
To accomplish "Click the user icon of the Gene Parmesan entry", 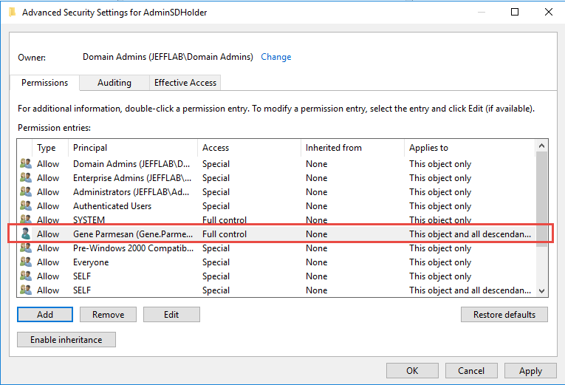I will (x=26, y=234).
